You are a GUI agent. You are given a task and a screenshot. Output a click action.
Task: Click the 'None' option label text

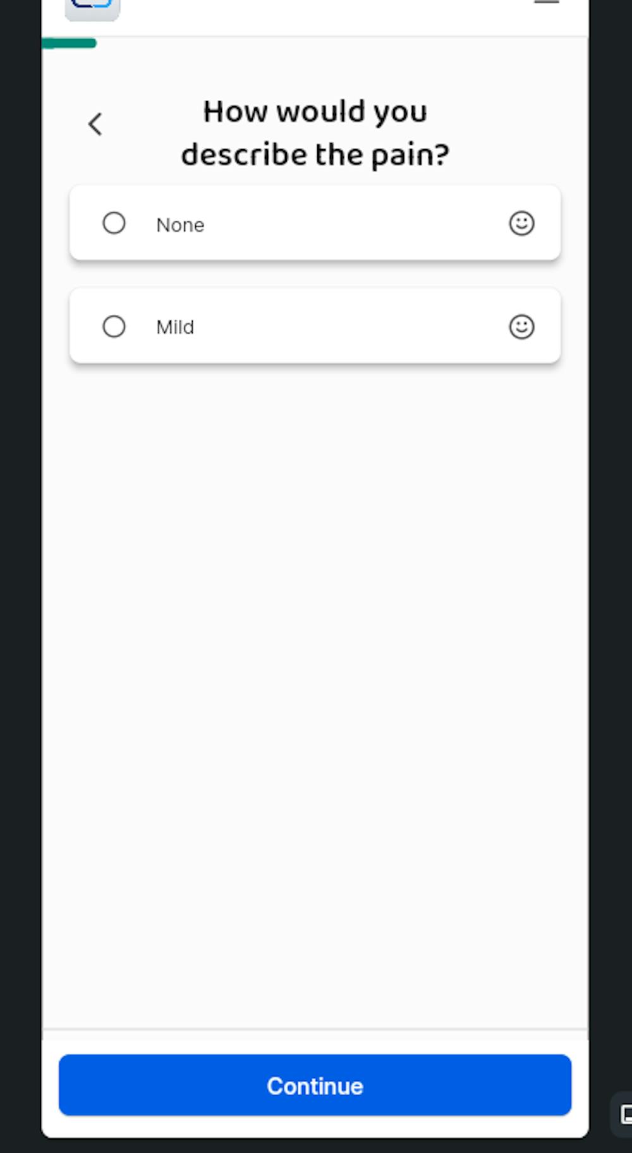pos(180,225)
